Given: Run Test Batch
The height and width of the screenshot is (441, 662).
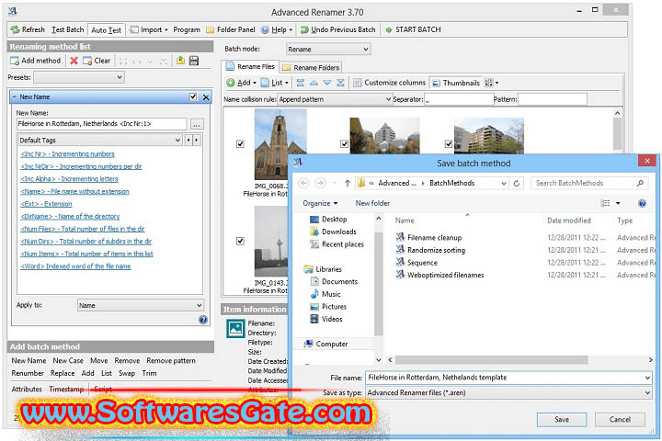Looking at the screenshot, I should point(67,29).
